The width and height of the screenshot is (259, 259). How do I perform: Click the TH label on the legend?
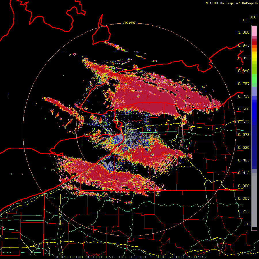(x=247, y=224)
